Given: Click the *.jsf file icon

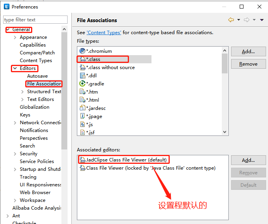Looking at the screenshot, I should [83, 132].
